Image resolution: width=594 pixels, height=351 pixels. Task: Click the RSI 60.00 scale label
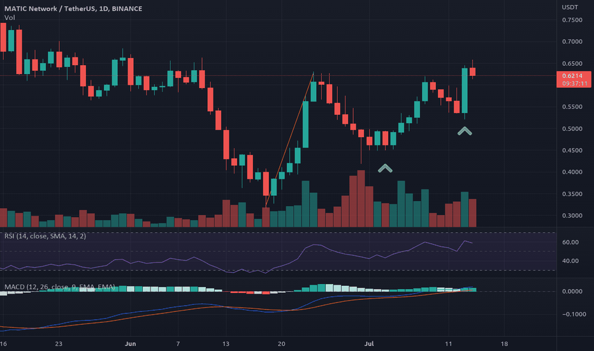(570, 243)
